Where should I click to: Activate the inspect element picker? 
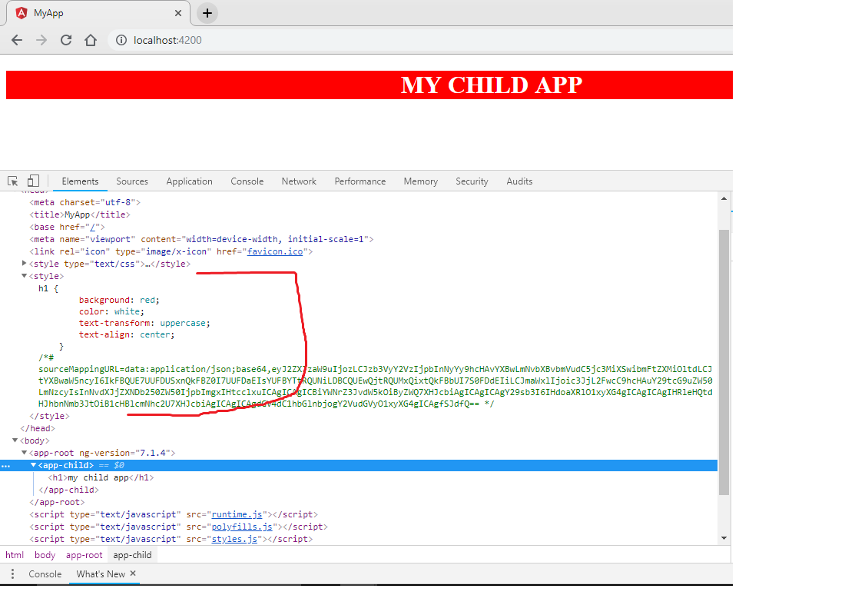click(13, 181)
